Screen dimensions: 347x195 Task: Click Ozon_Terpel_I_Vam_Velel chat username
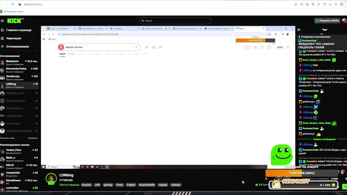pos(316,60)
